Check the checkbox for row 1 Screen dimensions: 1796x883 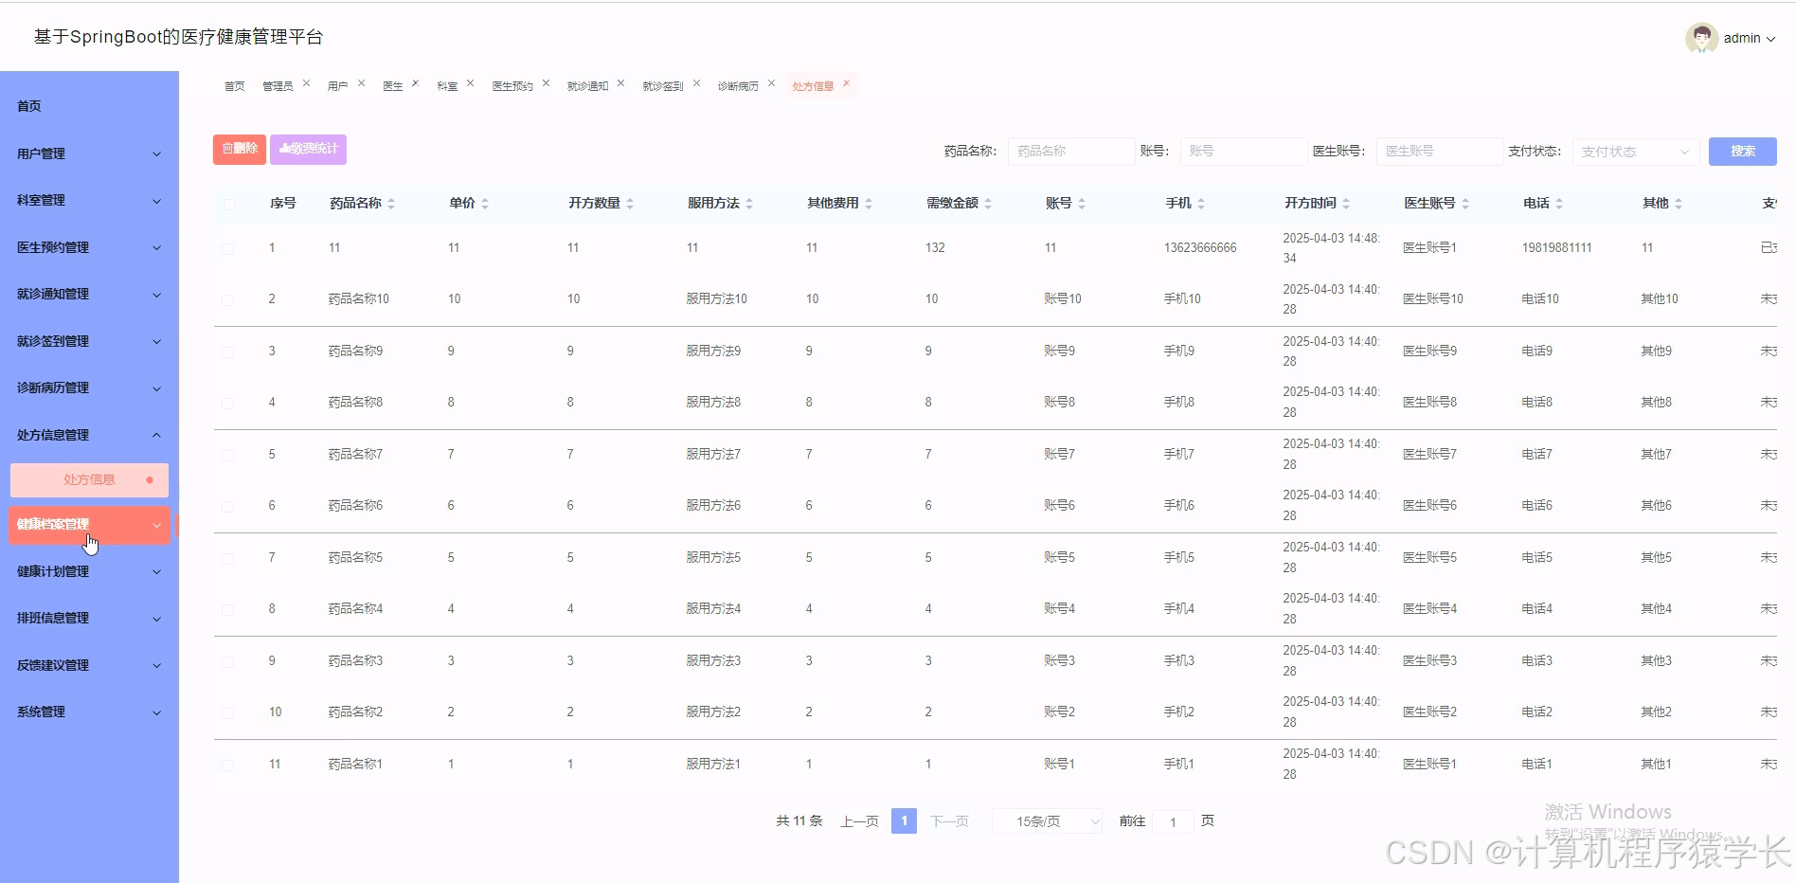pyautogui.click(x=228, y=248)
